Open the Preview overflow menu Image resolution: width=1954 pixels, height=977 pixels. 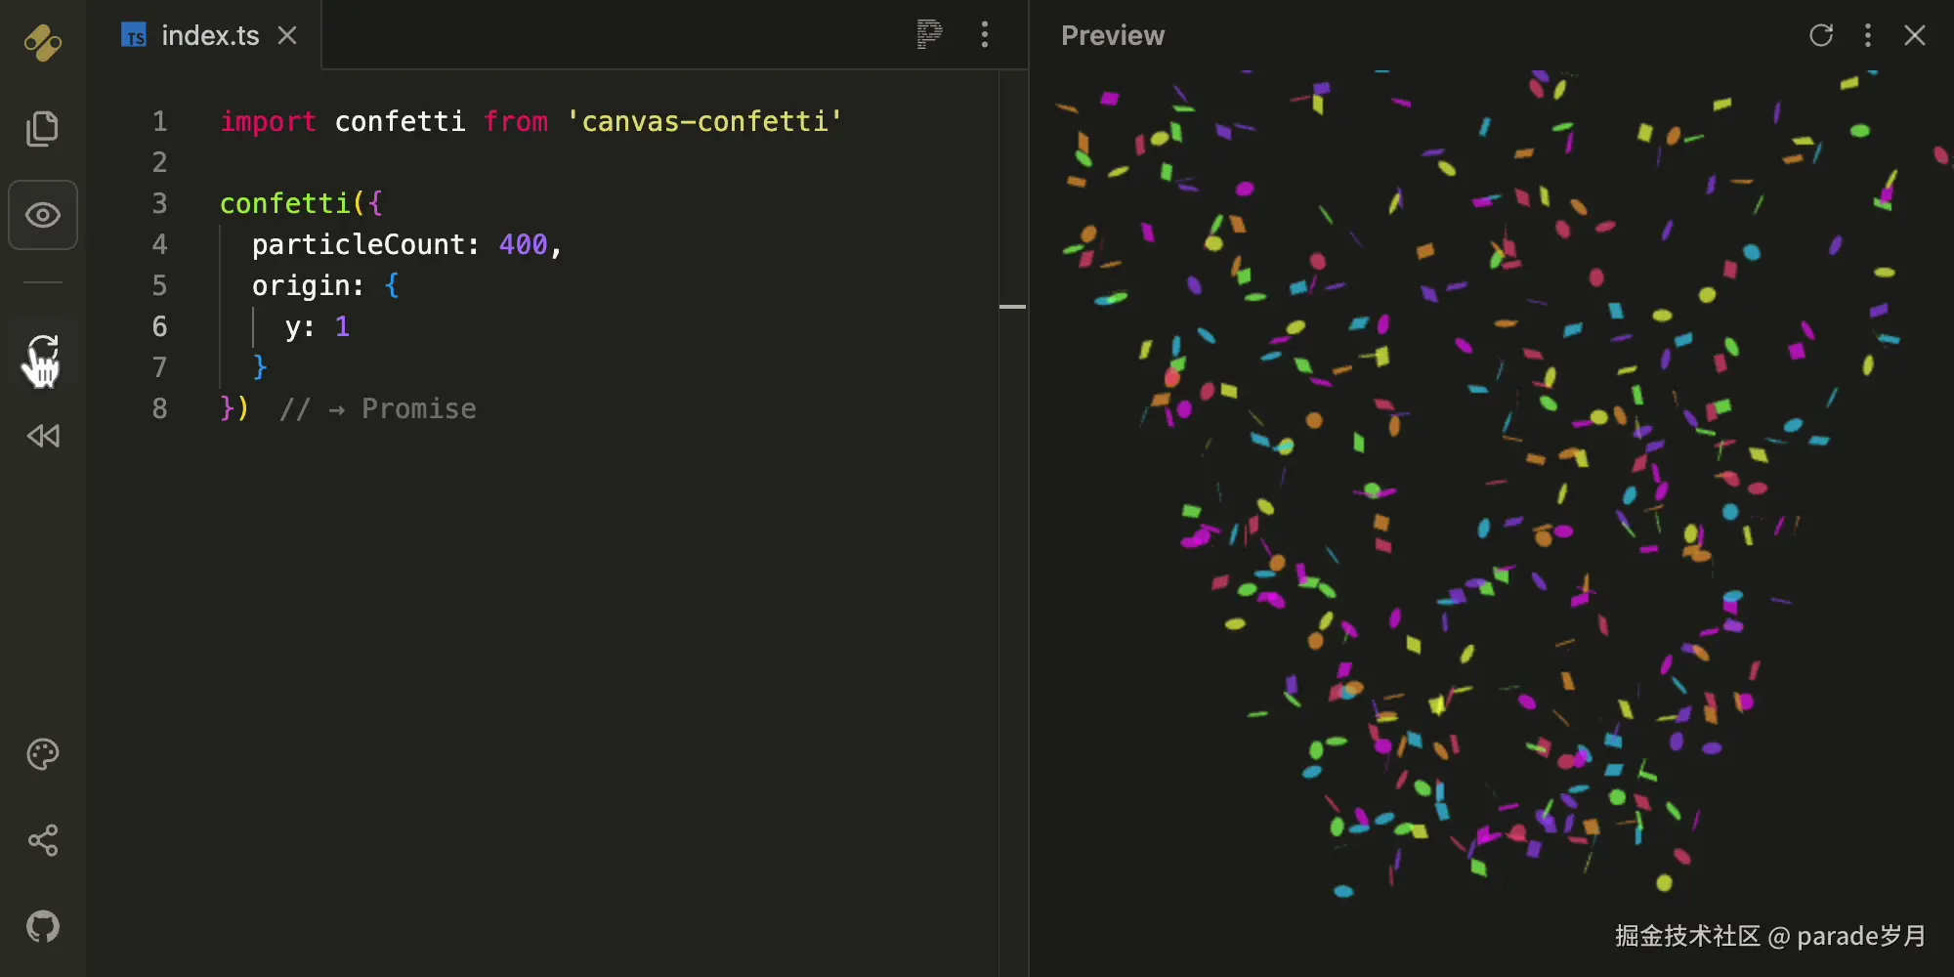point(1867,35)
